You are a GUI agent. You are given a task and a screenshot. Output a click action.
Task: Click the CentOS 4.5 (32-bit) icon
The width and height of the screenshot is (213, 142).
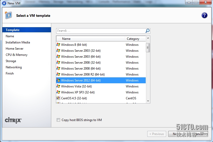(x=58, y=98)
